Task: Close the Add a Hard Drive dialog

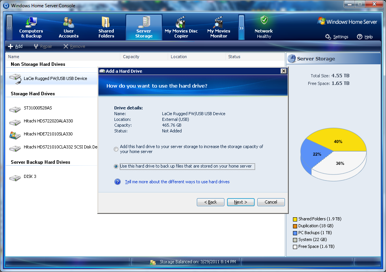Action: click(x=284, y=71)
